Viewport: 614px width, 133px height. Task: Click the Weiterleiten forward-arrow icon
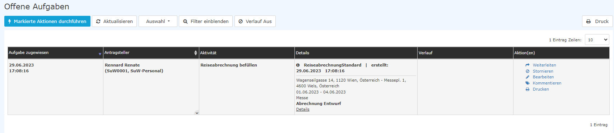coord(527,65)
